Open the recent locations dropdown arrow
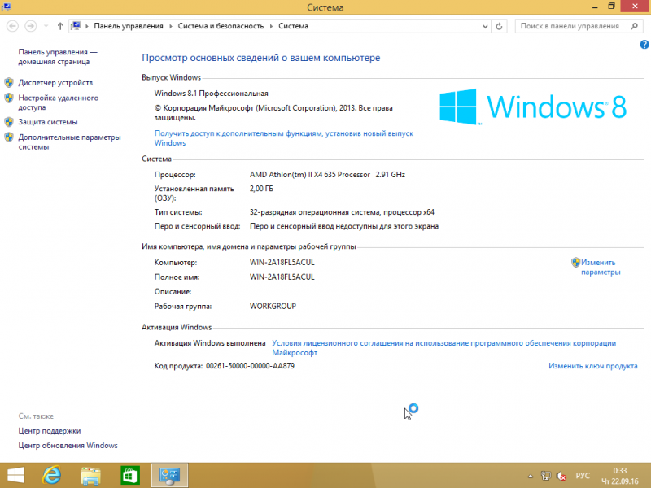Image resolution: width=651 pixels, height=488 pixels. point(46,26)
